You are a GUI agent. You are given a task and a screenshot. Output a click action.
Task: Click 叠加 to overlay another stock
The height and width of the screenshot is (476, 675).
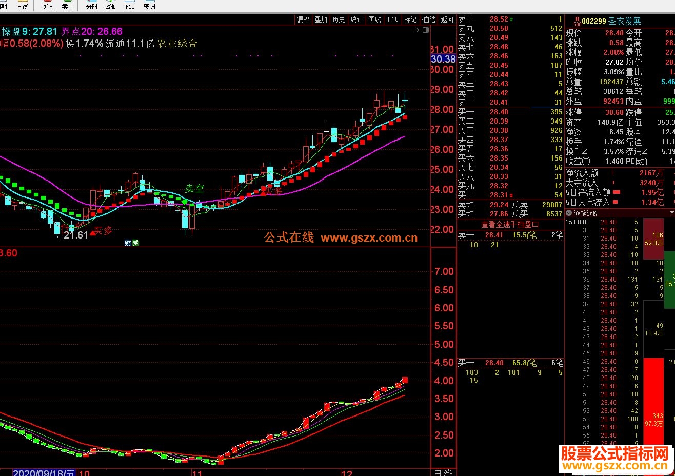[321, 19]
